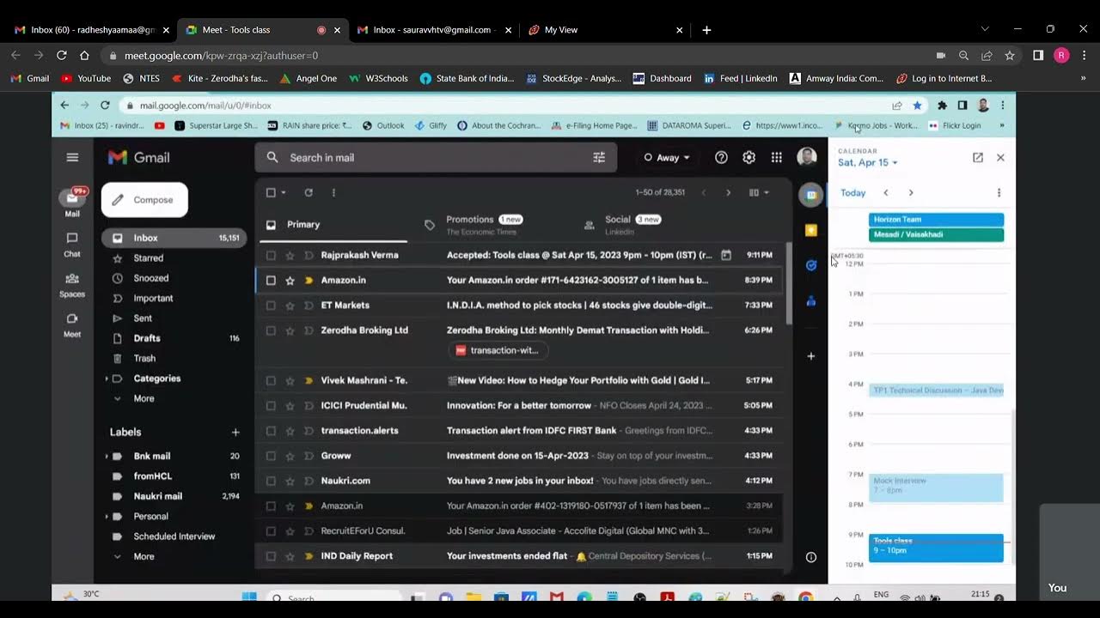The image size is (1100, 618).
Task: Star the Naukri.com email
Action: [x=290, y=481]
